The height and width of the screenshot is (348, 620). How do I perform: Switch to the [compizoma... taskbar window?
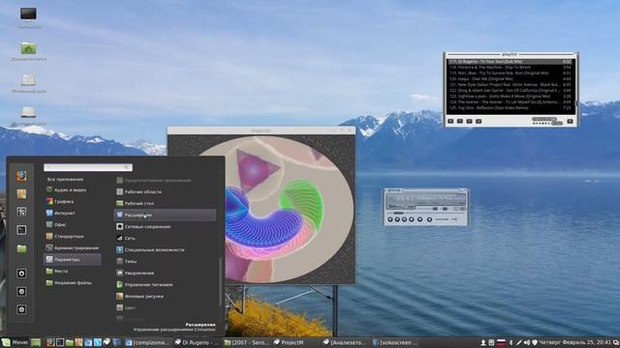147,342
